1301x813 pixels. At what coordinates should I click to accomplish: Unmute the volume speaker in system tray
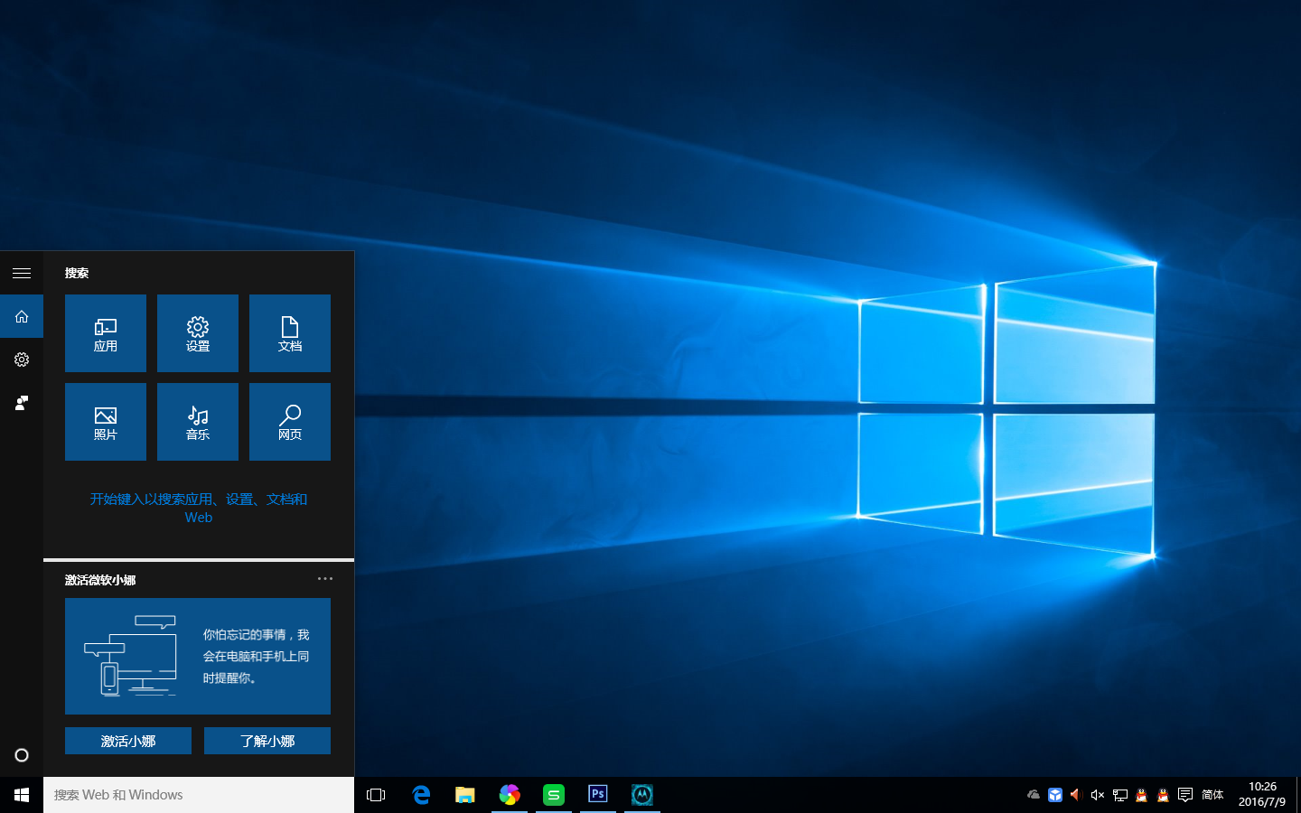(x=1098, y=795)
